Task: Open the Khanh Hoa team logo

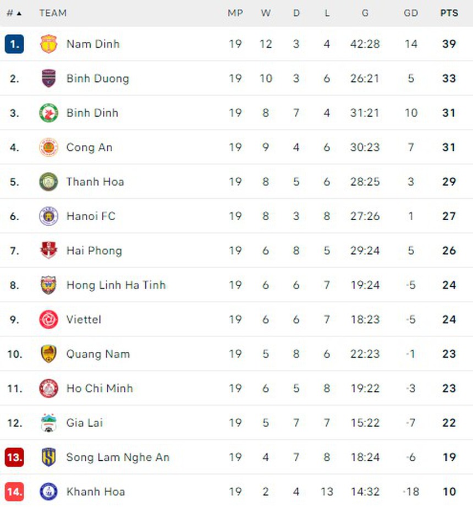Action: (x=48, y=492)
